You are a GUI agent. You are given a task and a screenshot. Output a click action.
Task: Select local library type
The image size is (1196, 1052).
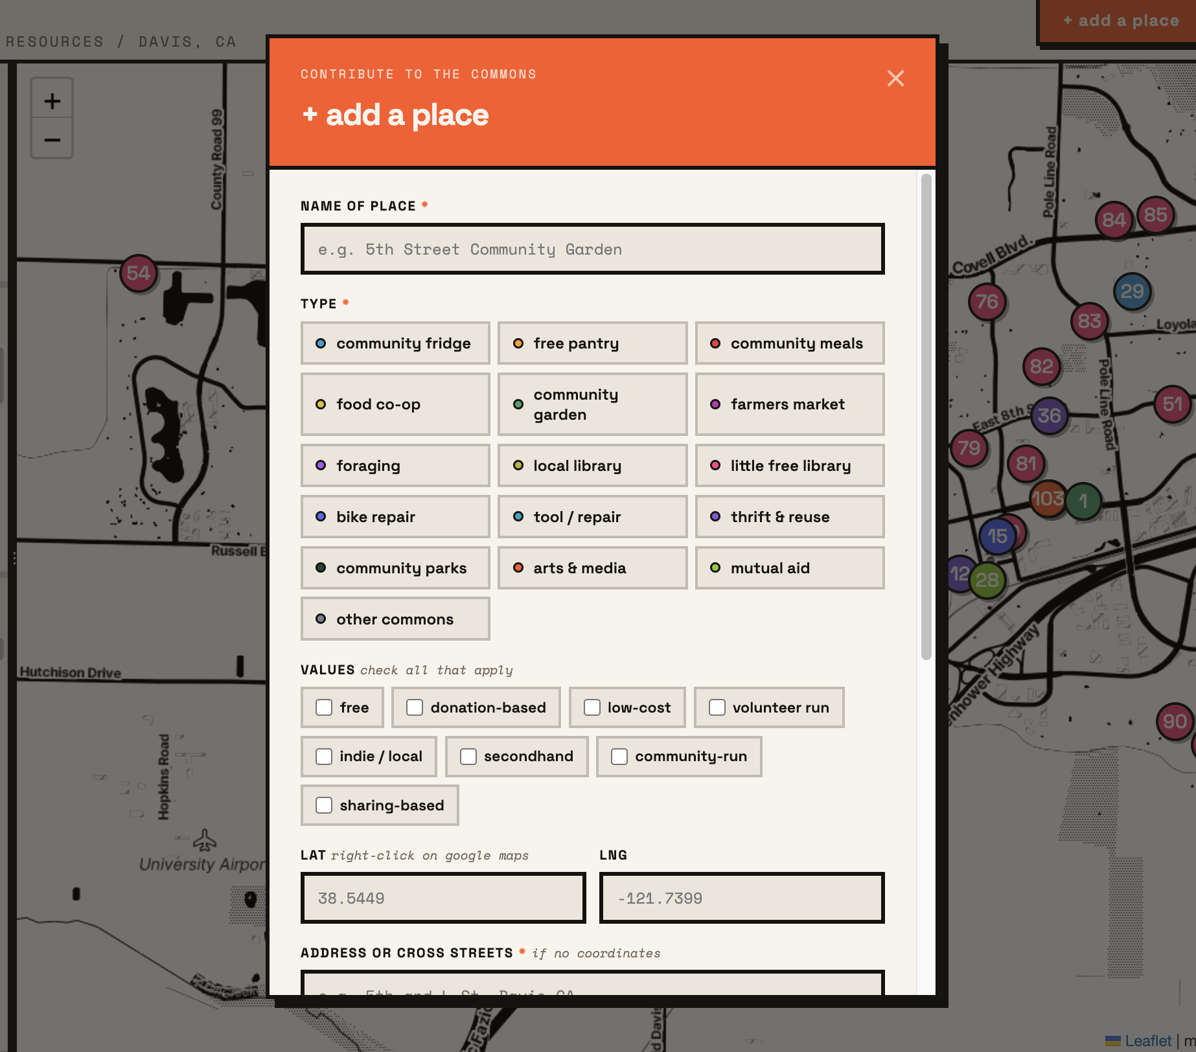point(592,466)
